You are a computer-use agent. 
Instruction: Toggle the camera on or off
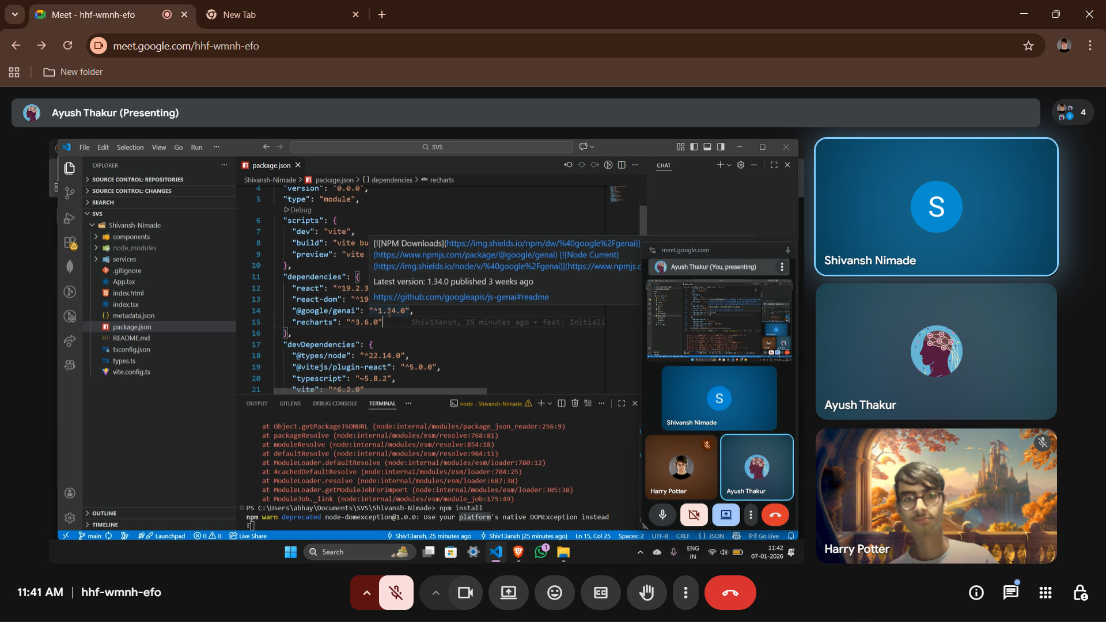coord(465,593)
